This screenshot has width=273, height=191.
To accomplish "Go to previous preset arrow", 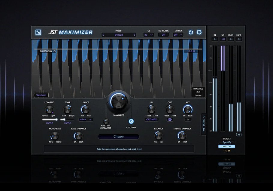I will (x=103, y=35).
